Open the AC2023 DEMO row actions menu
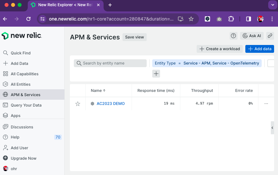The height and width of the screenshot is (175, 278). click(266, 104)
